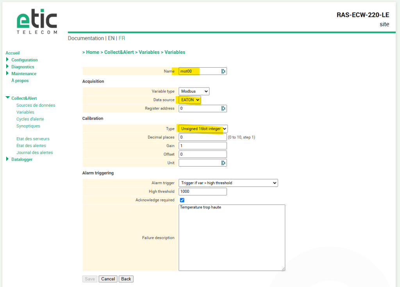Click the Collect&Alert menu label
This screenshot has height=287, width=400.
pos(24,98)
